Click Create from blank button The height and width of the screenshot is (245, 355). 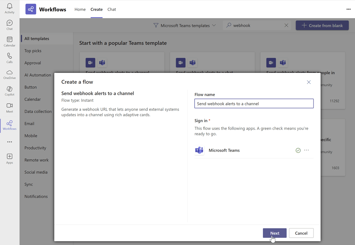point(322,25)
